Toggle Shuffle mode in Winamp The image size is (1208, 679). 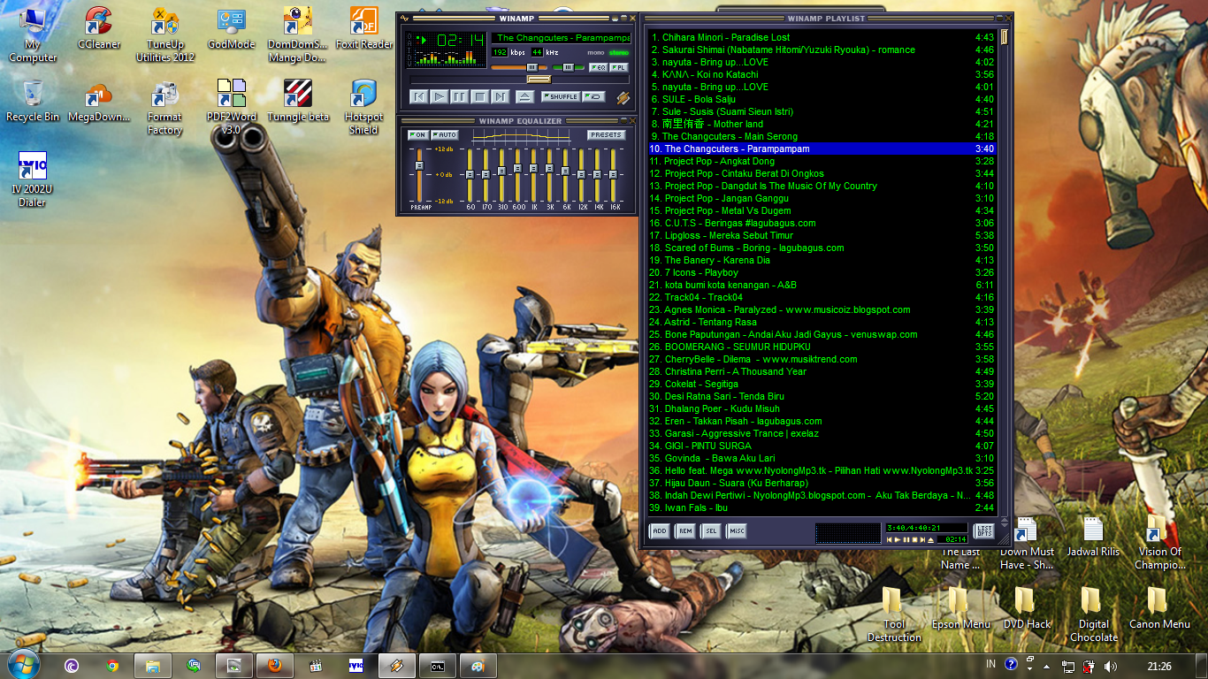561,96
